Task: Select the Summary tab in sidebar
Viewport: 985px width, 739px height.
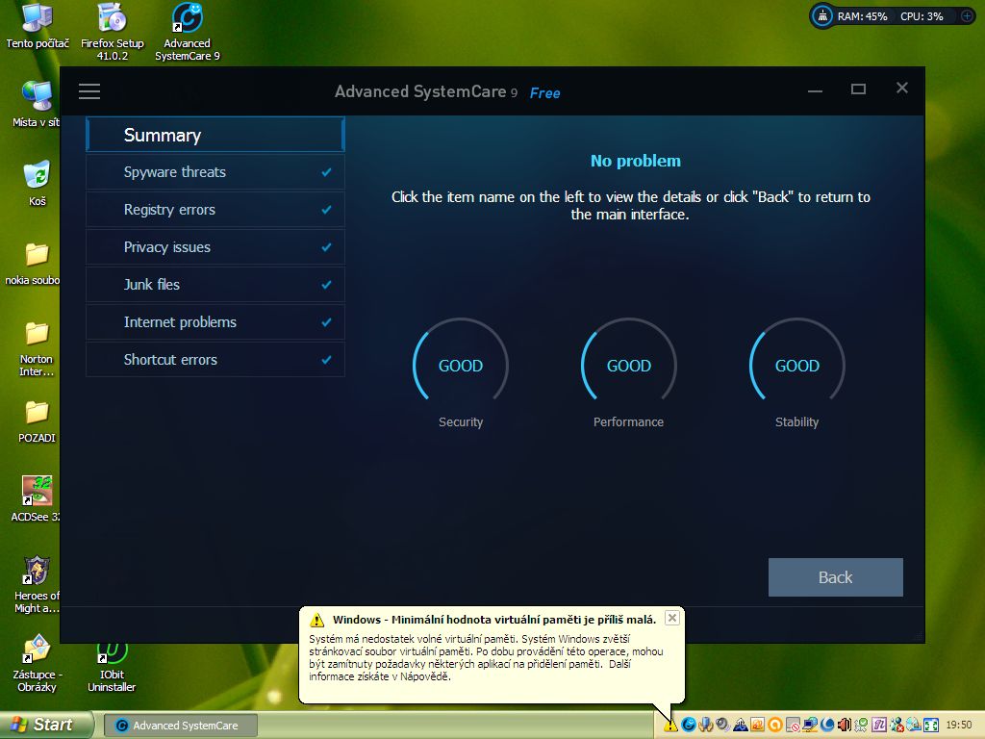Action: click(x=215, y=135)
